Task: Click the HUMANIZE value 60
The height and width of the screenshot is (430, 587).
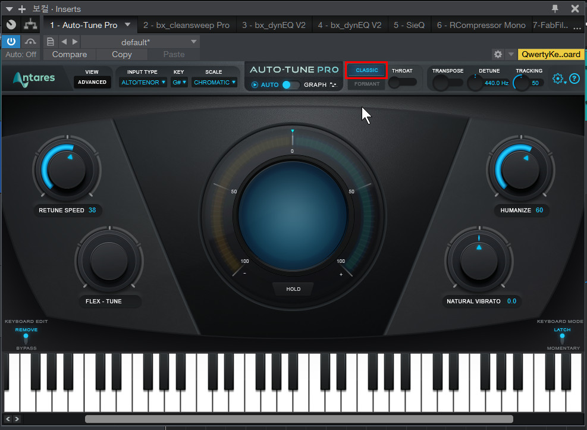Action: 539,211
